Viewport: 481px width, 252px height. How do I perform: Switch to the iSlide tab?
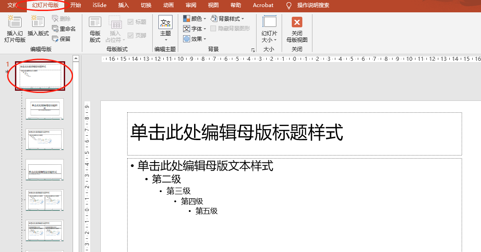[100, 5]
